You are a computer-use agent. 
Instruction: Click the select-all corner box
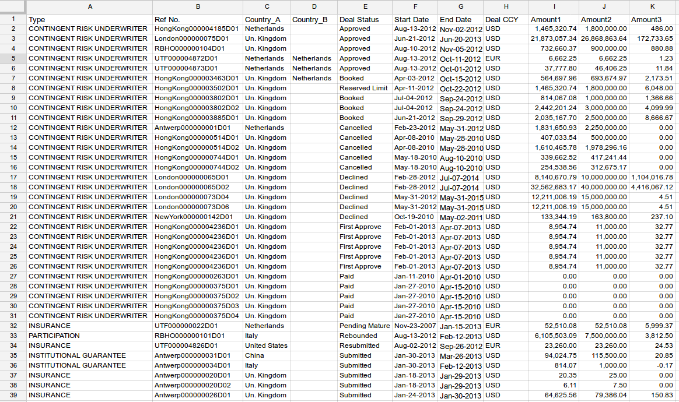[x=13, y=7]
